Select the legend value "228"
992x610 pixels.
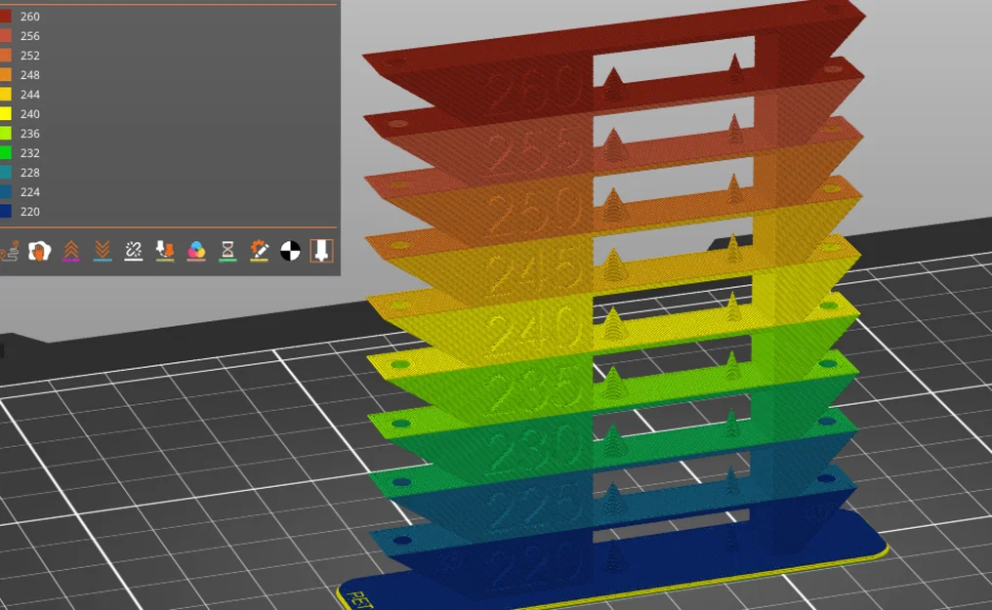[29, 173]
